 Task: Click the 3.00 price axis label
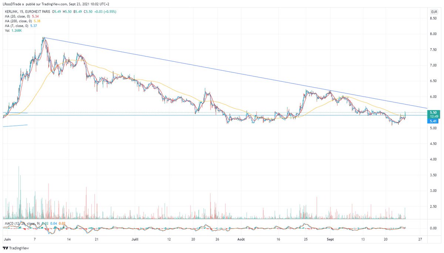pos(434,191)
